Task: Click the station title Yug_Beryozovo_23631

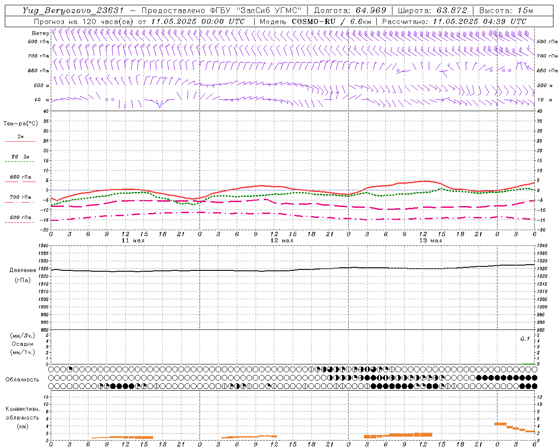Action: 73,10
